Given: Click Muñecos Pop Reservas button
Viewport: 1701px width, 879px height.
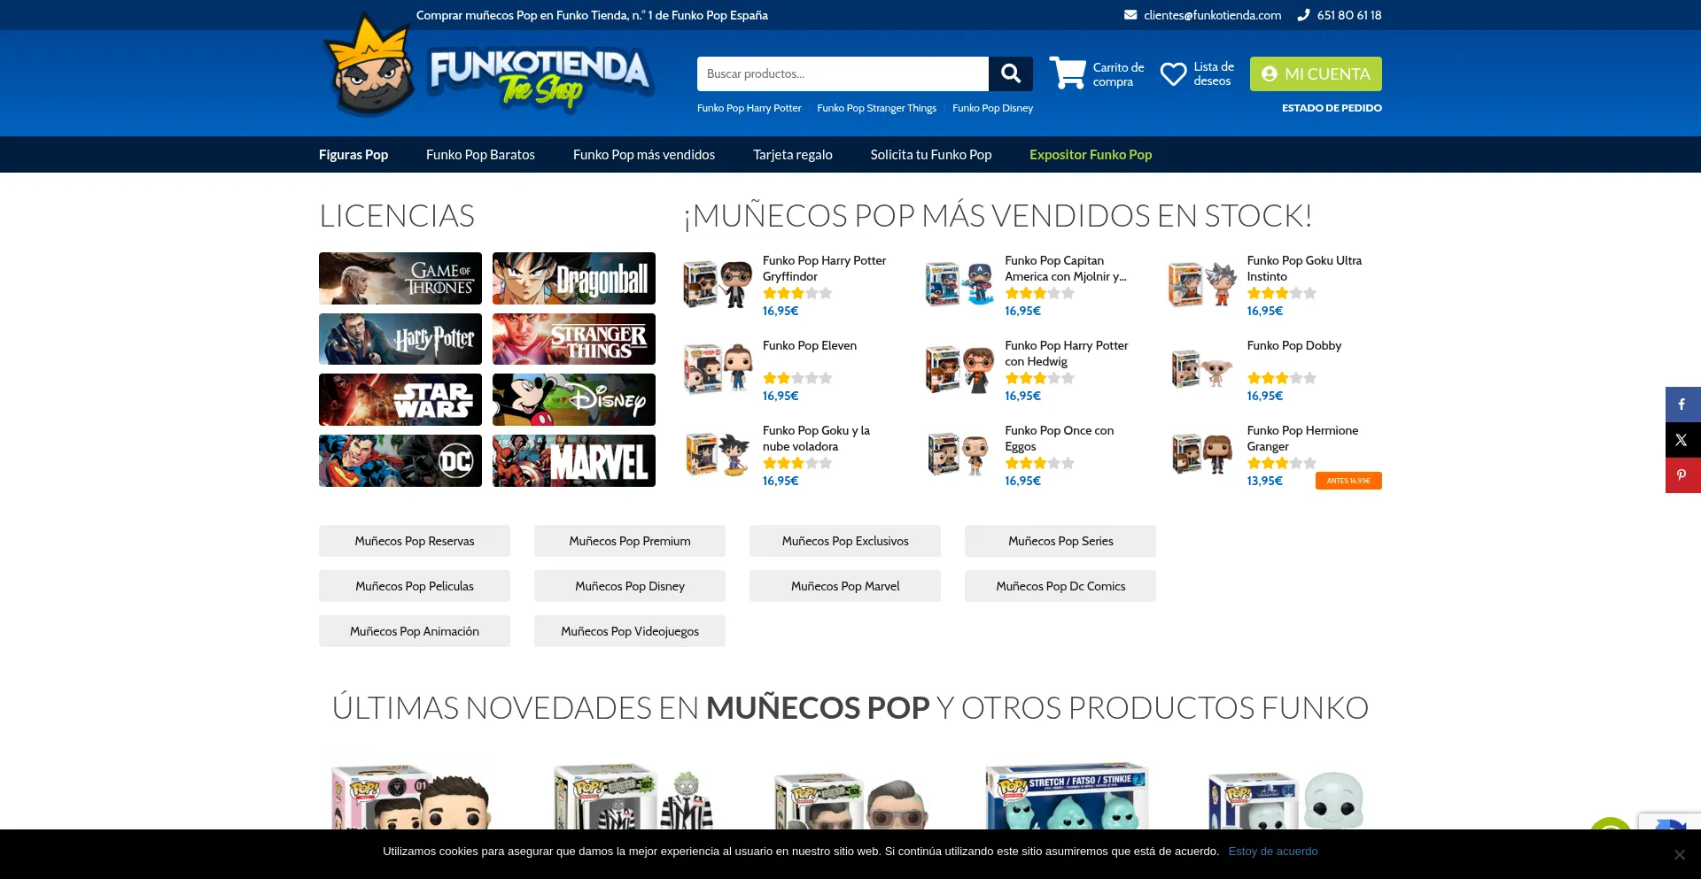Looking at the screenshot, I should [415, 541].
